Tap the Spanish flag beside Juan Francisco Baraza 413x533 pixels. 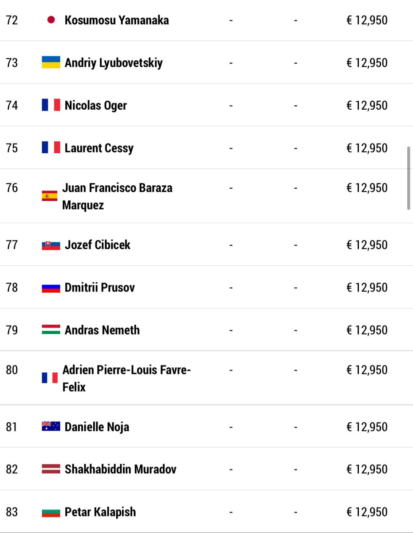50,196
